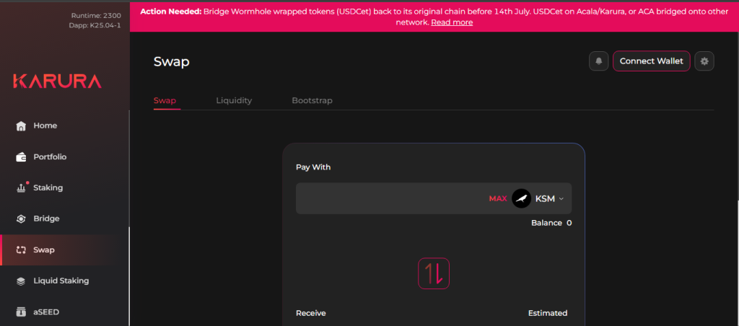Viewport: 739px width, 326px height.
Task: Click the red MAX amount button
Action: (497, 198)
